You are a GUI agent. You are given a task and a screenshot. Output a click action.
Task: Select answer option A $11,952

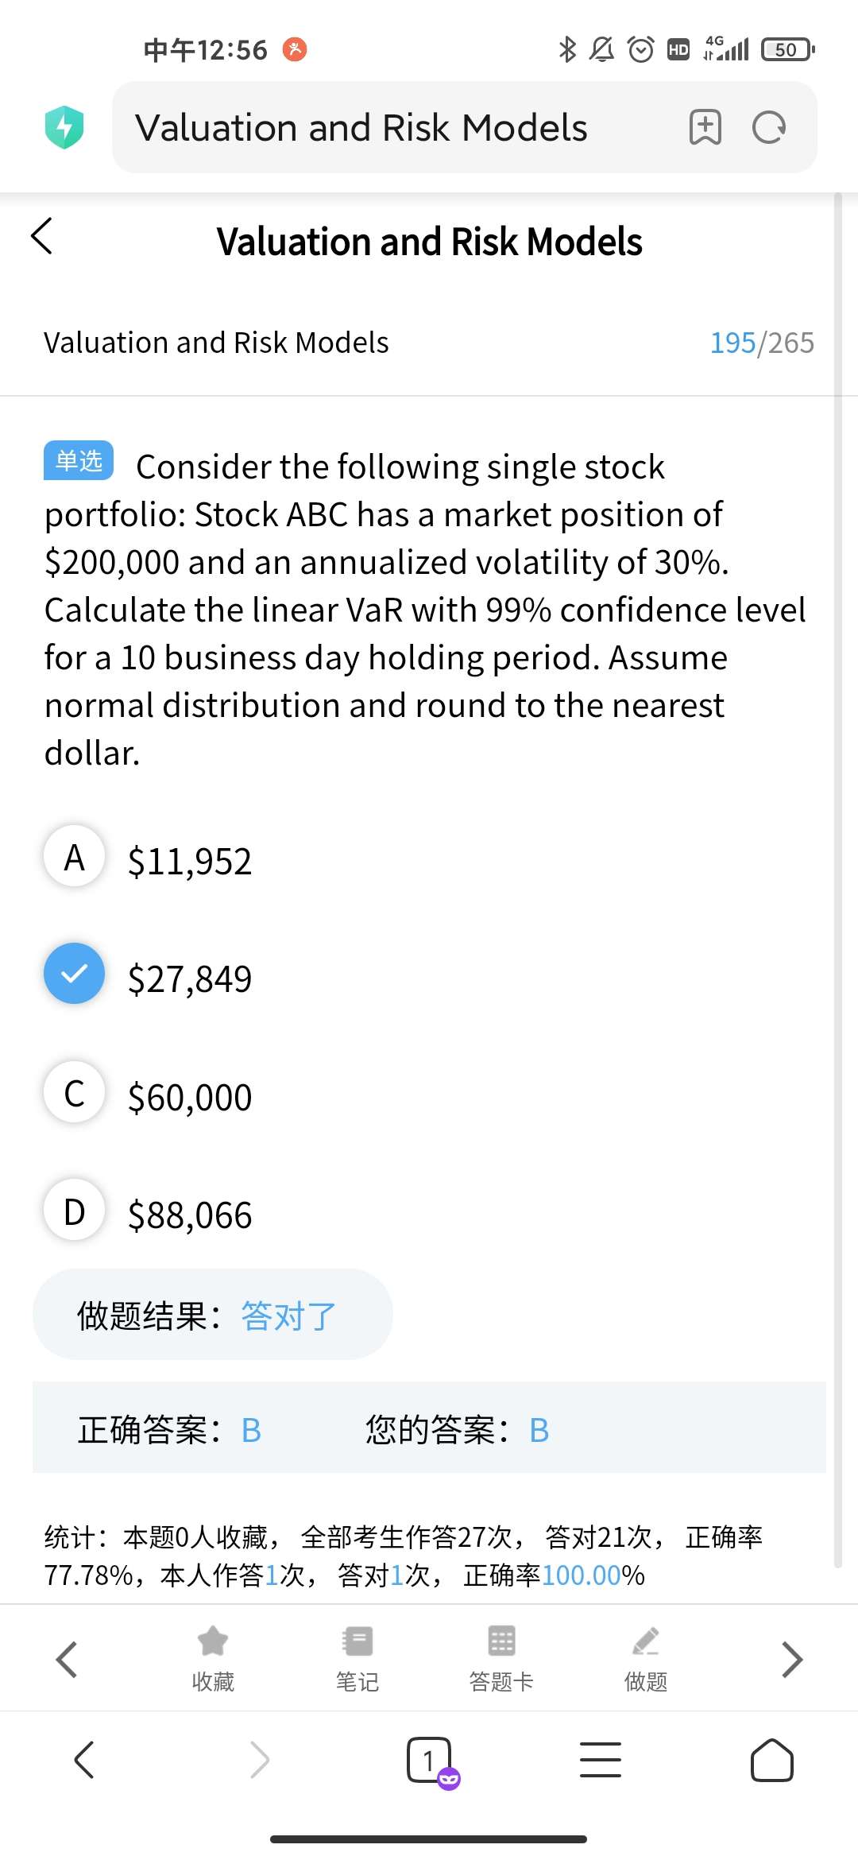pos(75,857)
